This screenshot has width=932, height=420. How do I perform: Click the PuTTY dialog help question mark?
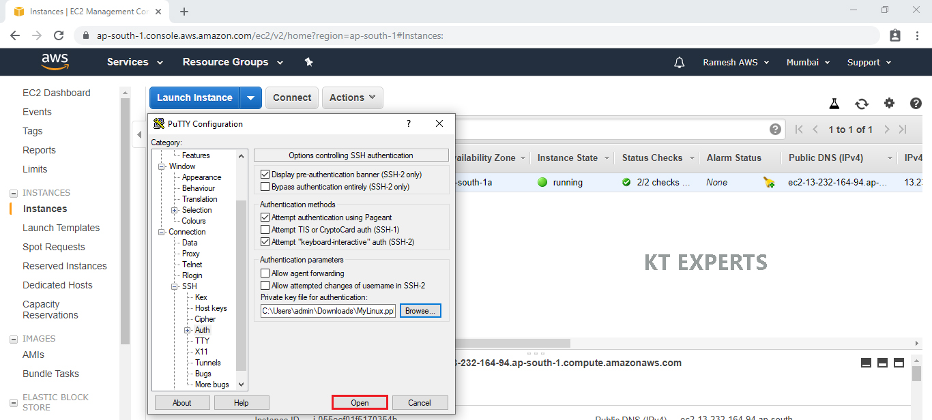(409, 123)
